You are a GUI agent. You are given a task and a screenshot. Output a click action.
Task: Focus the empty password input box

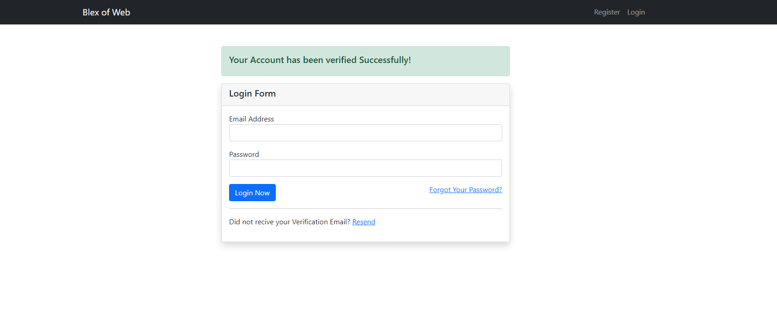365,168
